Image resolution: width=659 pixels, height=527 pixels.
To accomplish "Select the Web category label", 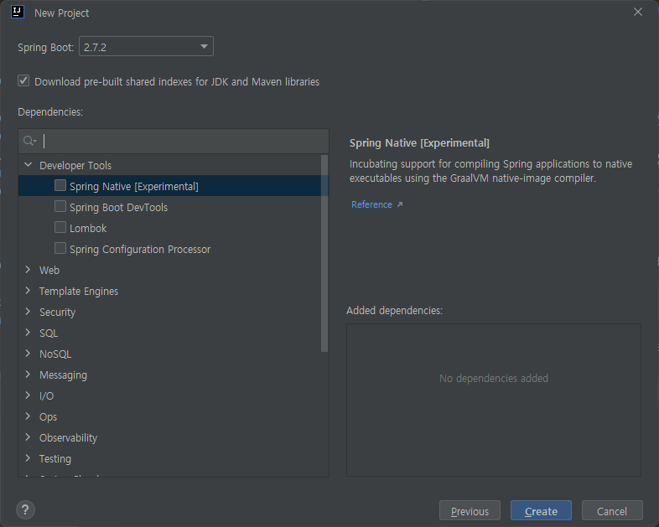I will click(49, 270).
